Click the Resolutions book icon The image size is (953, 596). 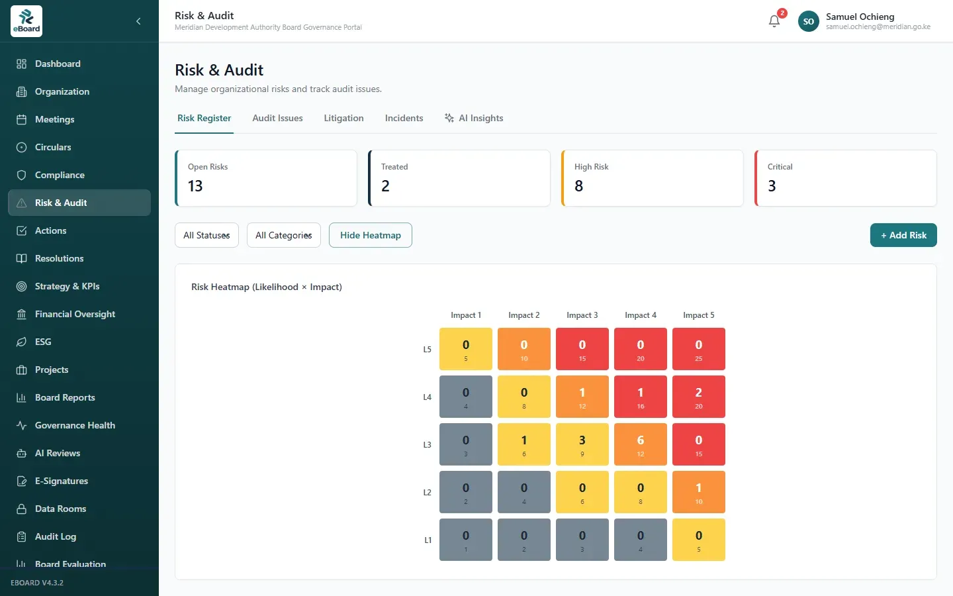click(x=21, y=258)
